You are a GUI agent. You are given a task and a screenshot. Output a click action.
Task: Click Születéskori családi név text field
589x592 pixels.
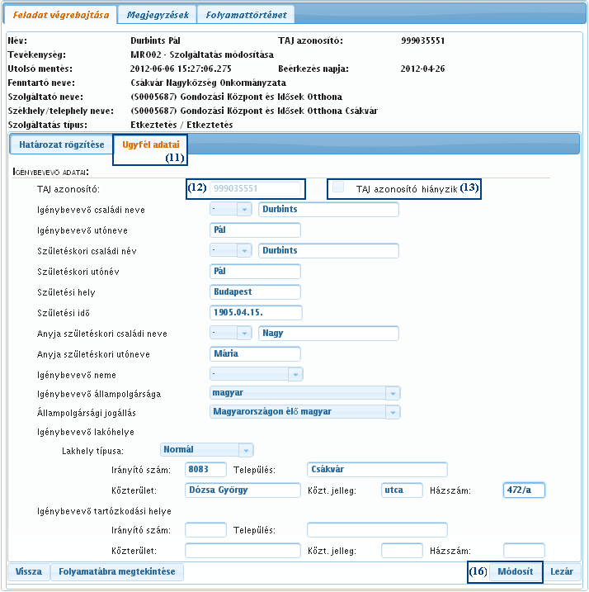click(x=328, y=250)
